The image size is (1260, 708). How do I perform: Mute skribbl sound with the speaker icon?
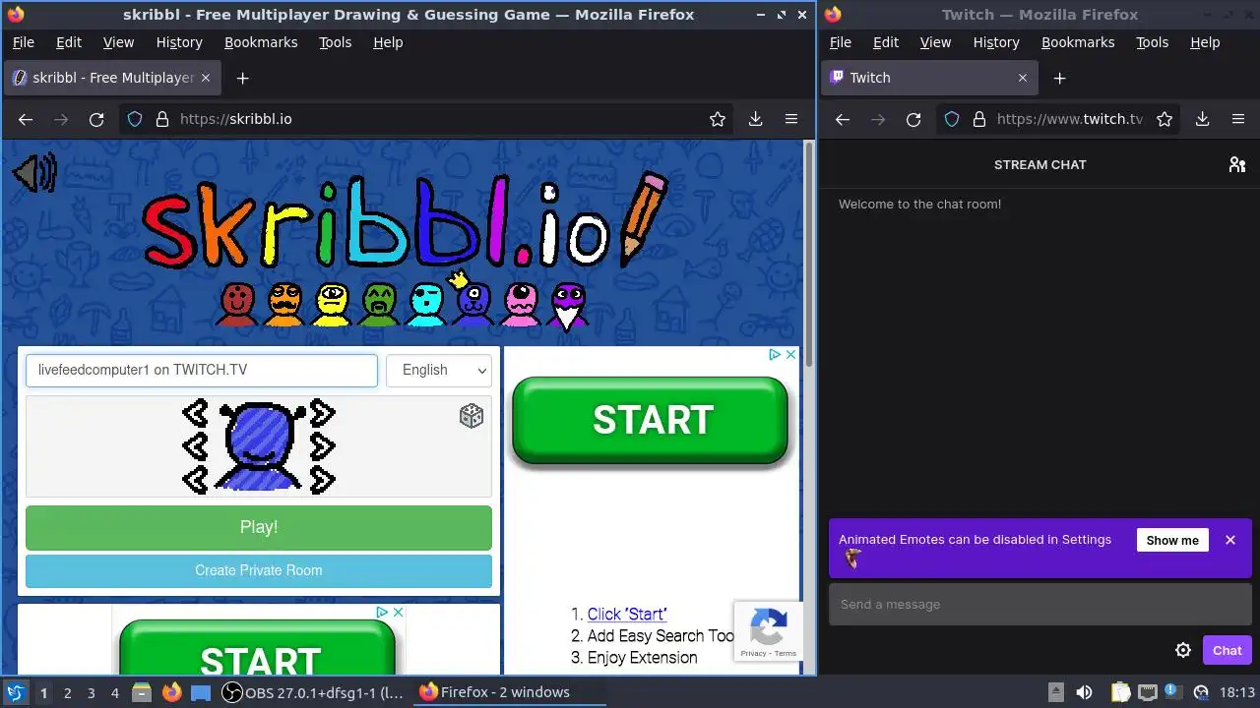pos(34,174)
